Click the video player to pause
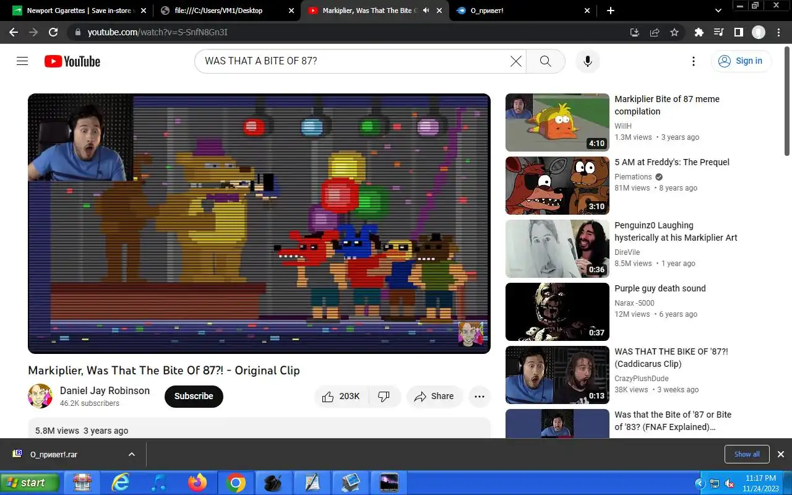792x495 pixels. pyautogui.click(x=259, y=223)
